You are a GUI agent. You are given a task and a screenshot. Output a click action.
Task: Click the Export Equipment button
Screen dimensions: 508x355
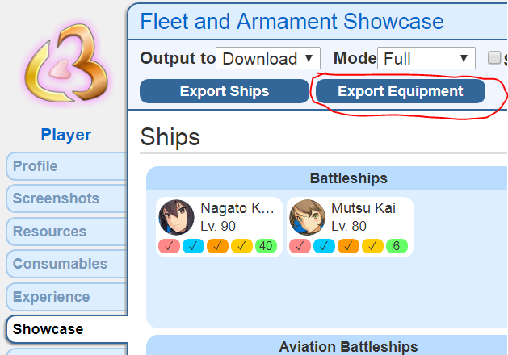tap(401, 91)
